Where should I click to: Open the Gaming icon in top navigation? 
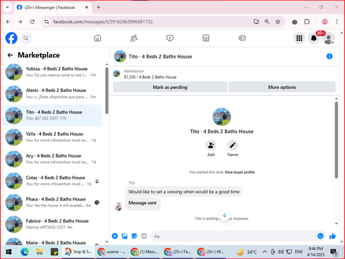point(242,38)
